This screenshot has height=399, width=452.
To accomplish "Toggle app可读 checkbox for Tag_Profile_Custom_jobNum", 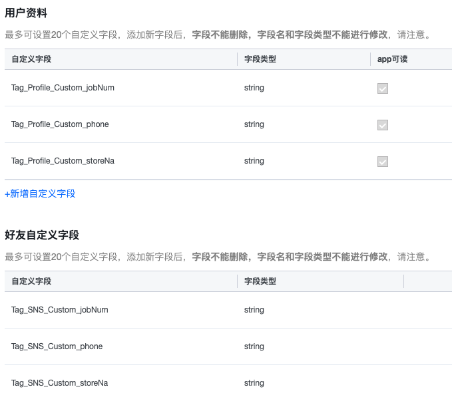I will (x=383, y=88).
